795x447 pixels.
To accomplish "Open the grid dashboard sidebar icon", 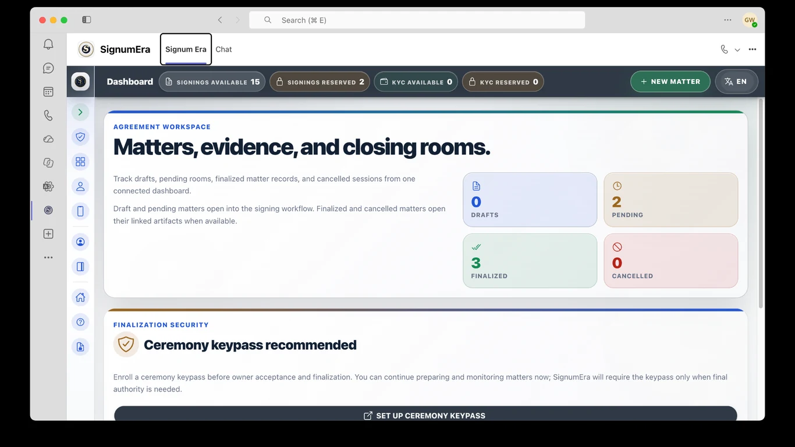I will click(x=80, y=161).
